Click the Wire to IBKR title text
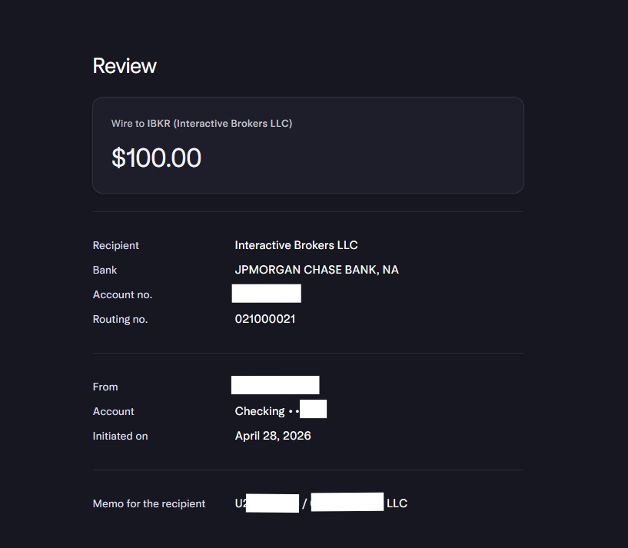The width and height of the screenshot is (628, 548). [201, 124]
